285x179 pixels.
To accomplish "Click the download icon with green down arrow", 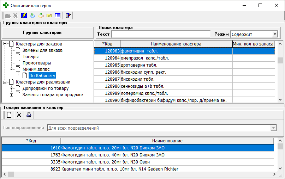I will point(41,16).
